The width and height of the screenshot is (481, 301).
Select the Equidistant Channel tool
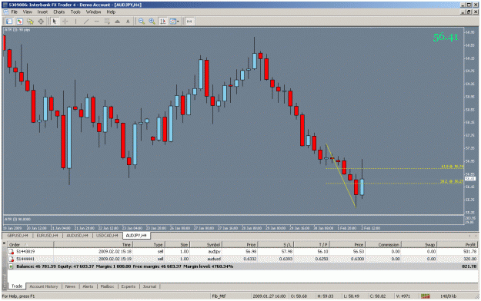click(107, 21)
